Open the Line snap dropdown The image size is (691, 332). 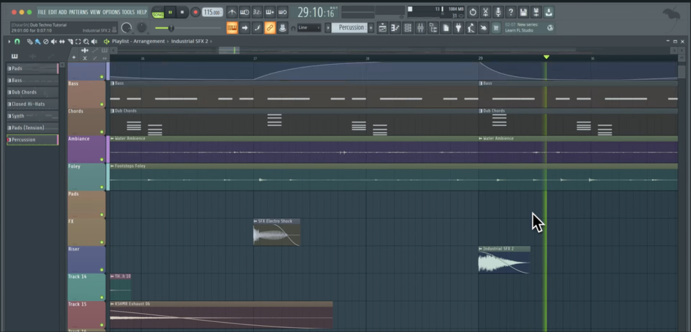tap(309, 28)
